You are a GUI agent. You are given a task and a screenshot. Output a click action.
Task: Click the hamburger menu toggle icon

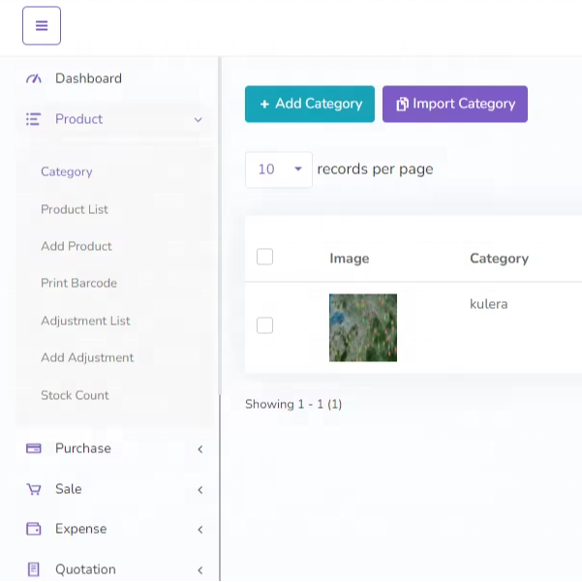point(42,26)
